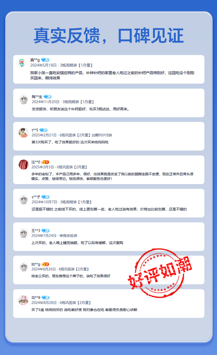The width and height of the screenshot is (217, 355).
Task: Click the username s**子
Action: tap(36, 197)
